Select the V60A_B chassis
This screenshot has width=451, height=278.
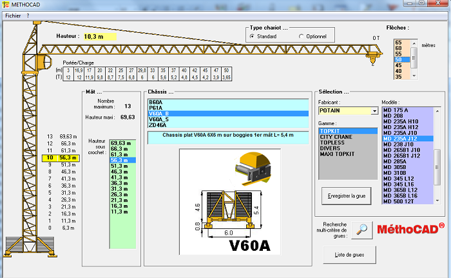pyautogui.click(x=228, y=114)
